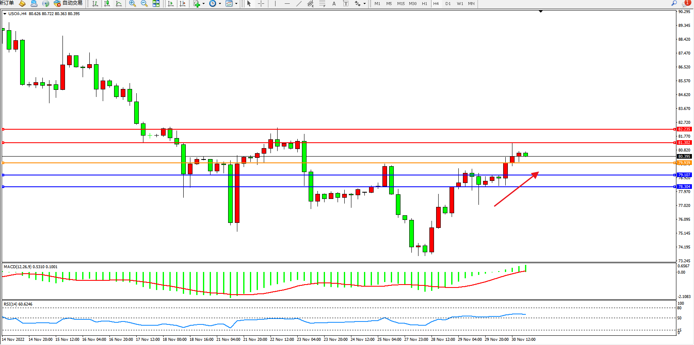Switch to the D1 timeframe
The height and width of the screenshot is (345, 694).
(x=448, y=4)
